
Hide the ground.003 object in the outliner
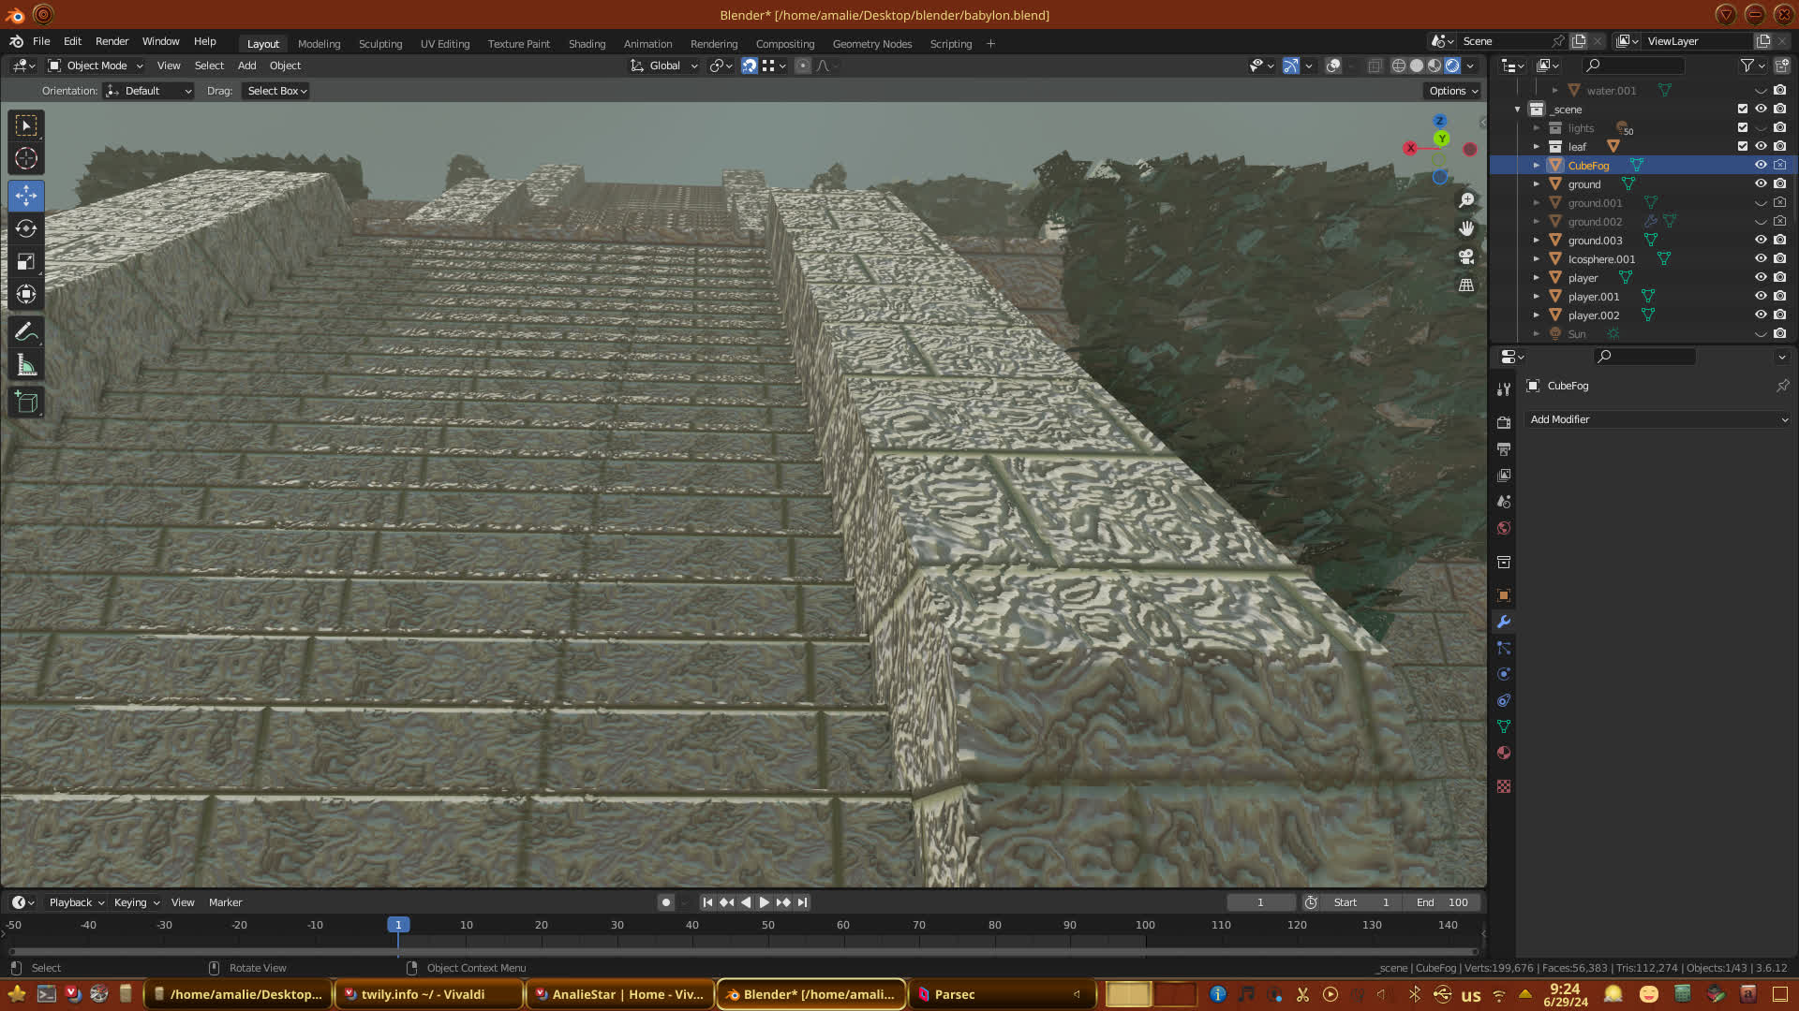(1761, 241)
